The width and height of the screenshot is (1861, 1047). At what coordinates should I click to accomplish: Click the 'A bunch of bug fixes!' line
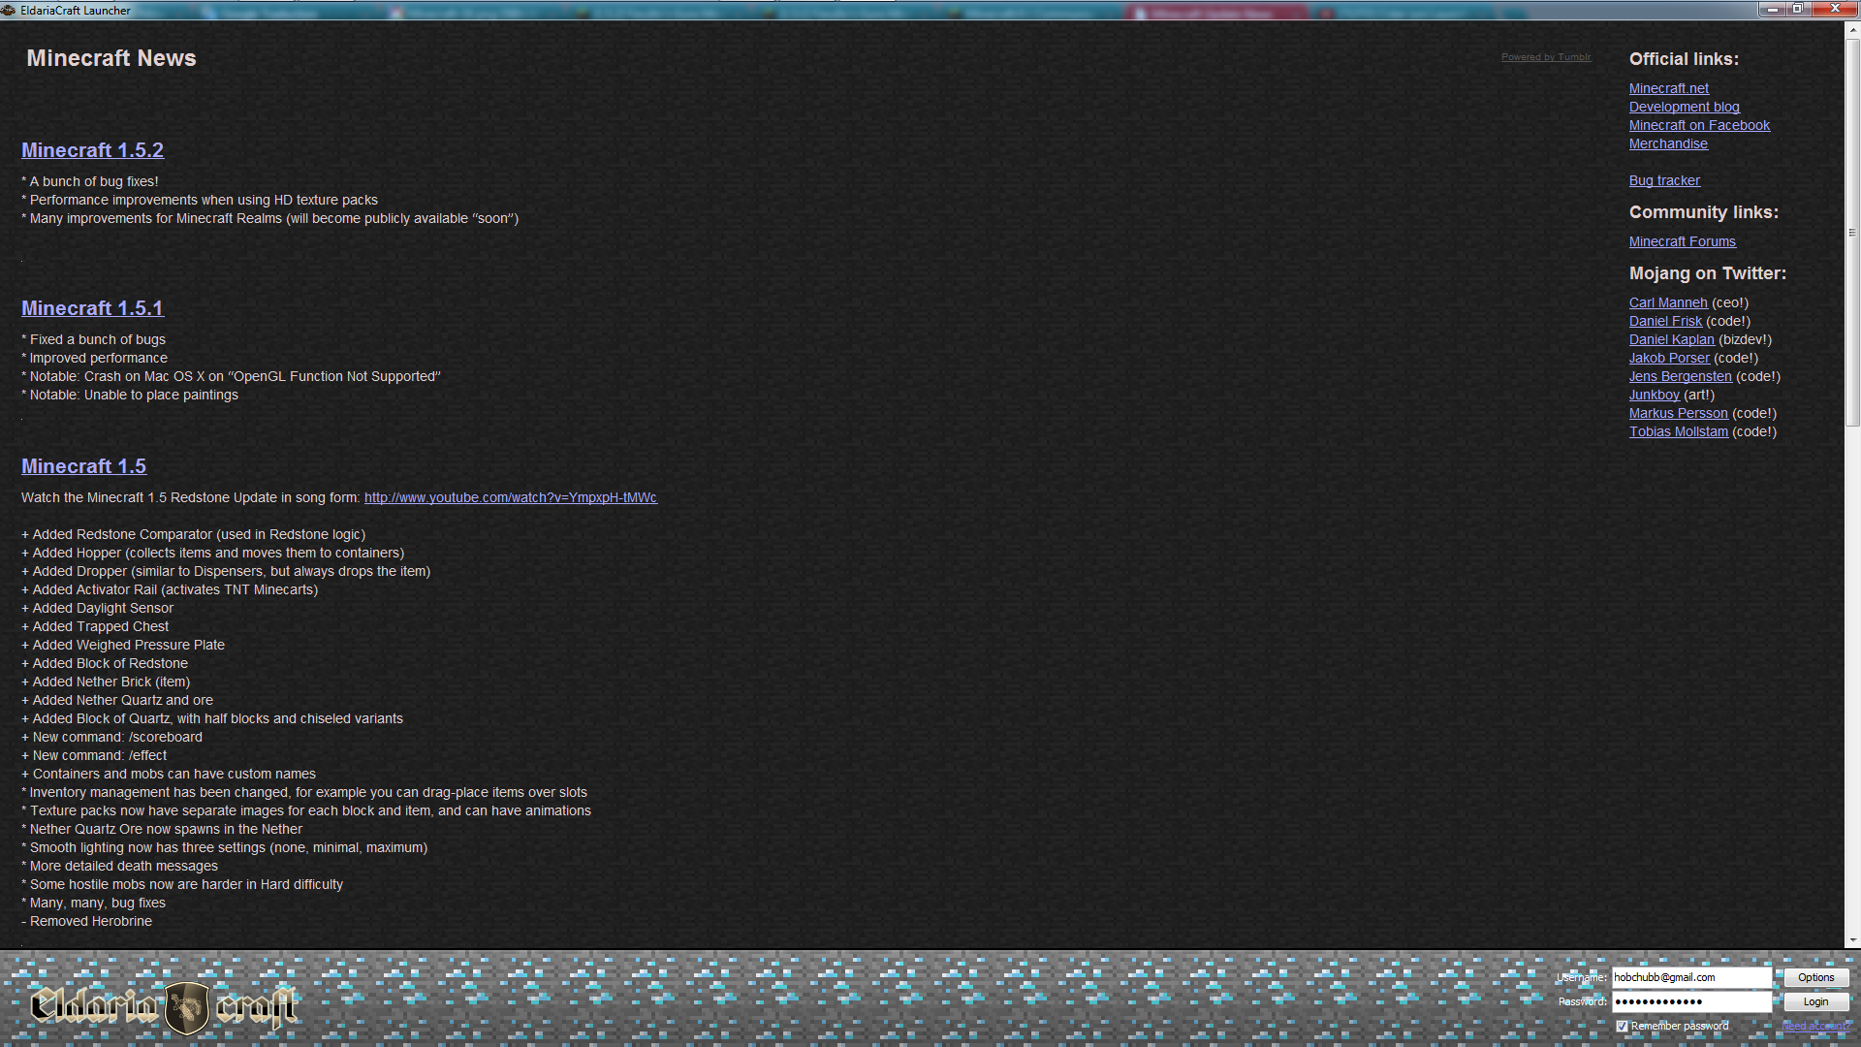click(x=90, y=181)
